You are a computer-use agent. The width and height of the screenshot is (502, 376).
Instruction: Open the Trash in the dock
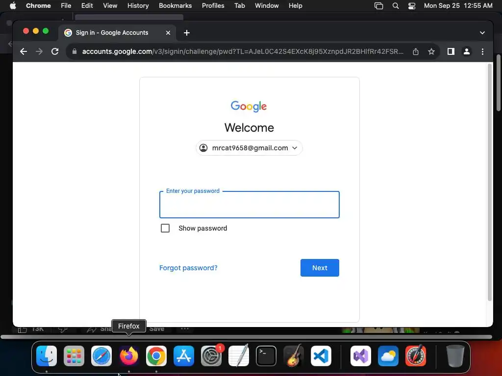tap(455, 356)
